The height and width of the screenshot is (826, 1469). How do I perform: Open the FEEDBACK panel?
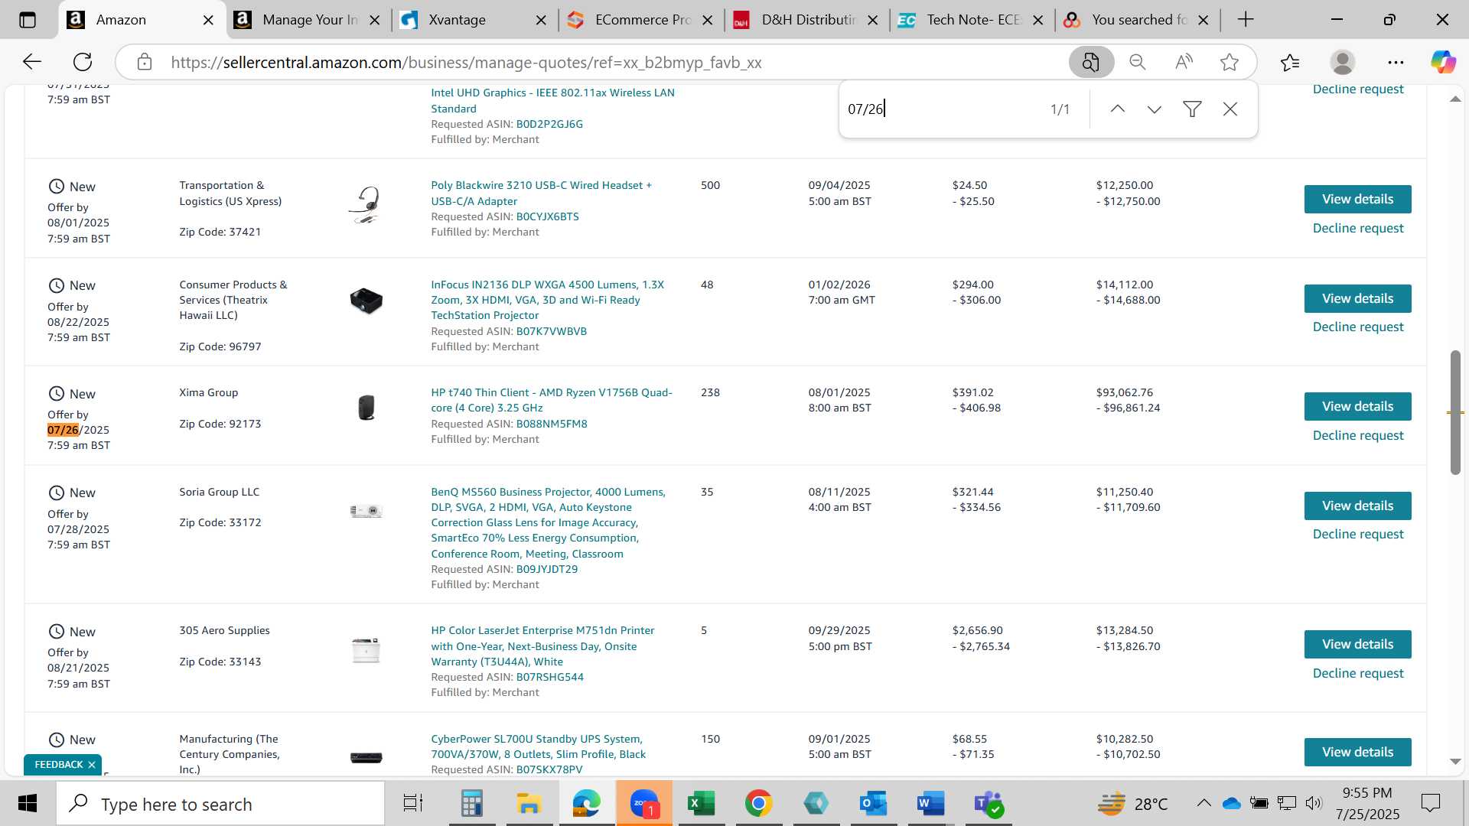coord(58,765)
